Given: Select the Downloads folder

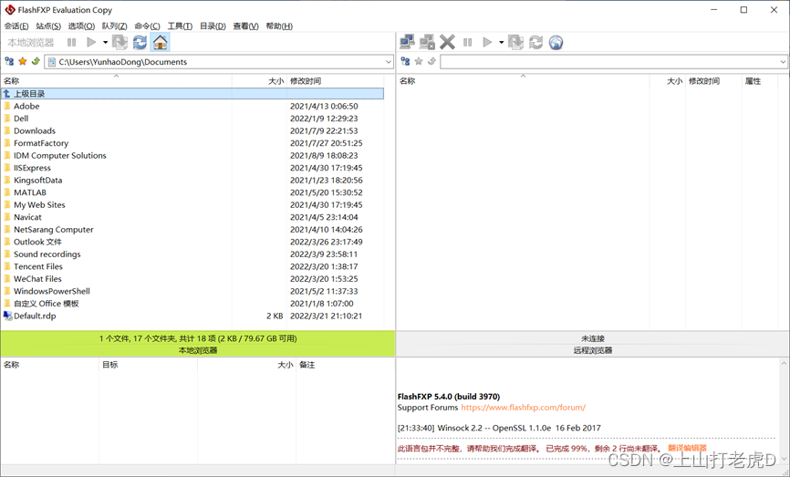Looking at the screenshot, I should coord(35,130).
